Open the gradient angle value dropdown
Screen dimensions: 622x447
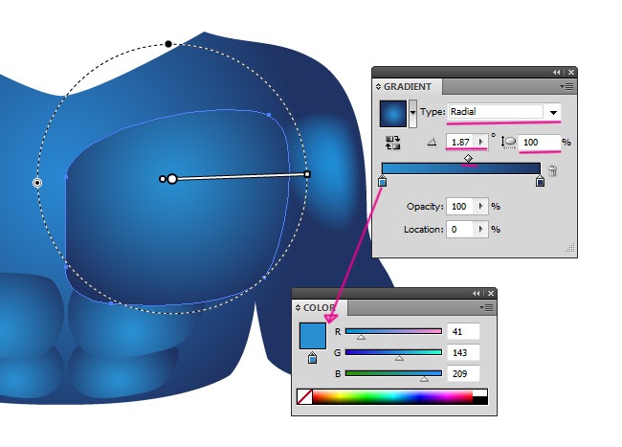click(481, 143)
